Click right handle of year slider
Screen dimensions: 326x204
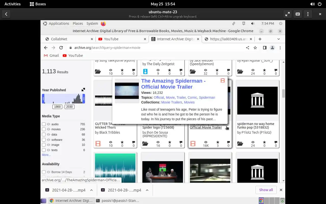[x=84, y=99]
